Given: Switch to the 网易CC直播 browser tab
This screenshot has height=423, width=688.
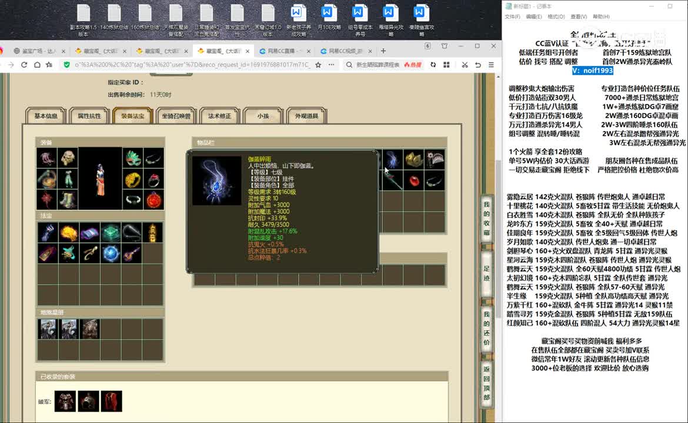Looking at the screenshot, I should point(284,51).
